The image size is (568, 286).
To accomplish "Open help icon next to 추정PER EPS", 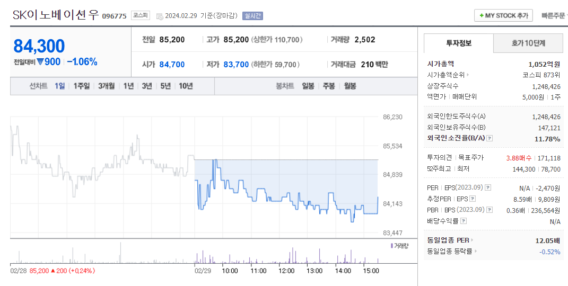I will point(473,199).
